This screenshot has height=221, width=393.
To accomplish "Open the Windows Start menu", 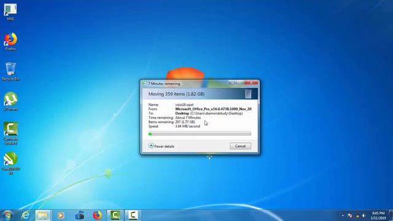I will point(7,215).
